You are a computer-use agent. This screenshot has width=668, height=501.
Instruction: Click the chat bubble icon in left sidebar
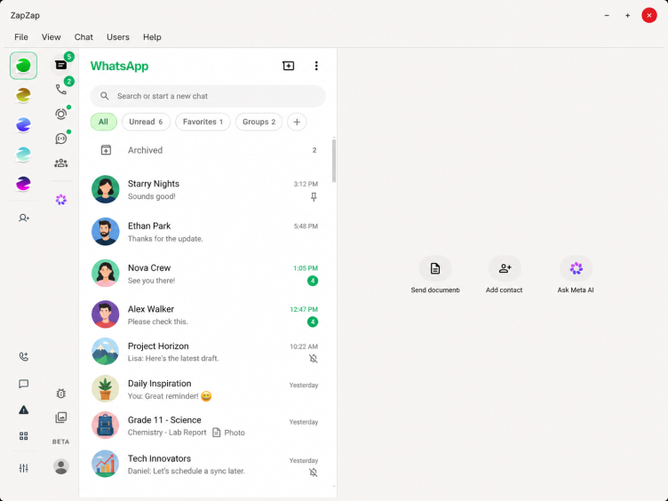point(24,384)
